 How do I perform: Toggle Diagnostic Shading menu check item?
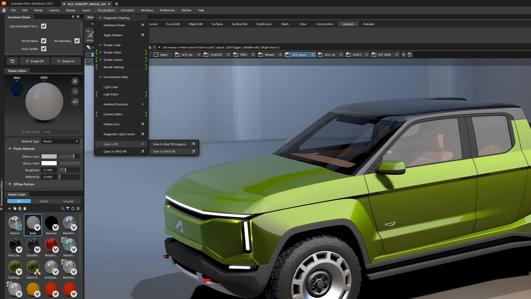tap(121, 18)
